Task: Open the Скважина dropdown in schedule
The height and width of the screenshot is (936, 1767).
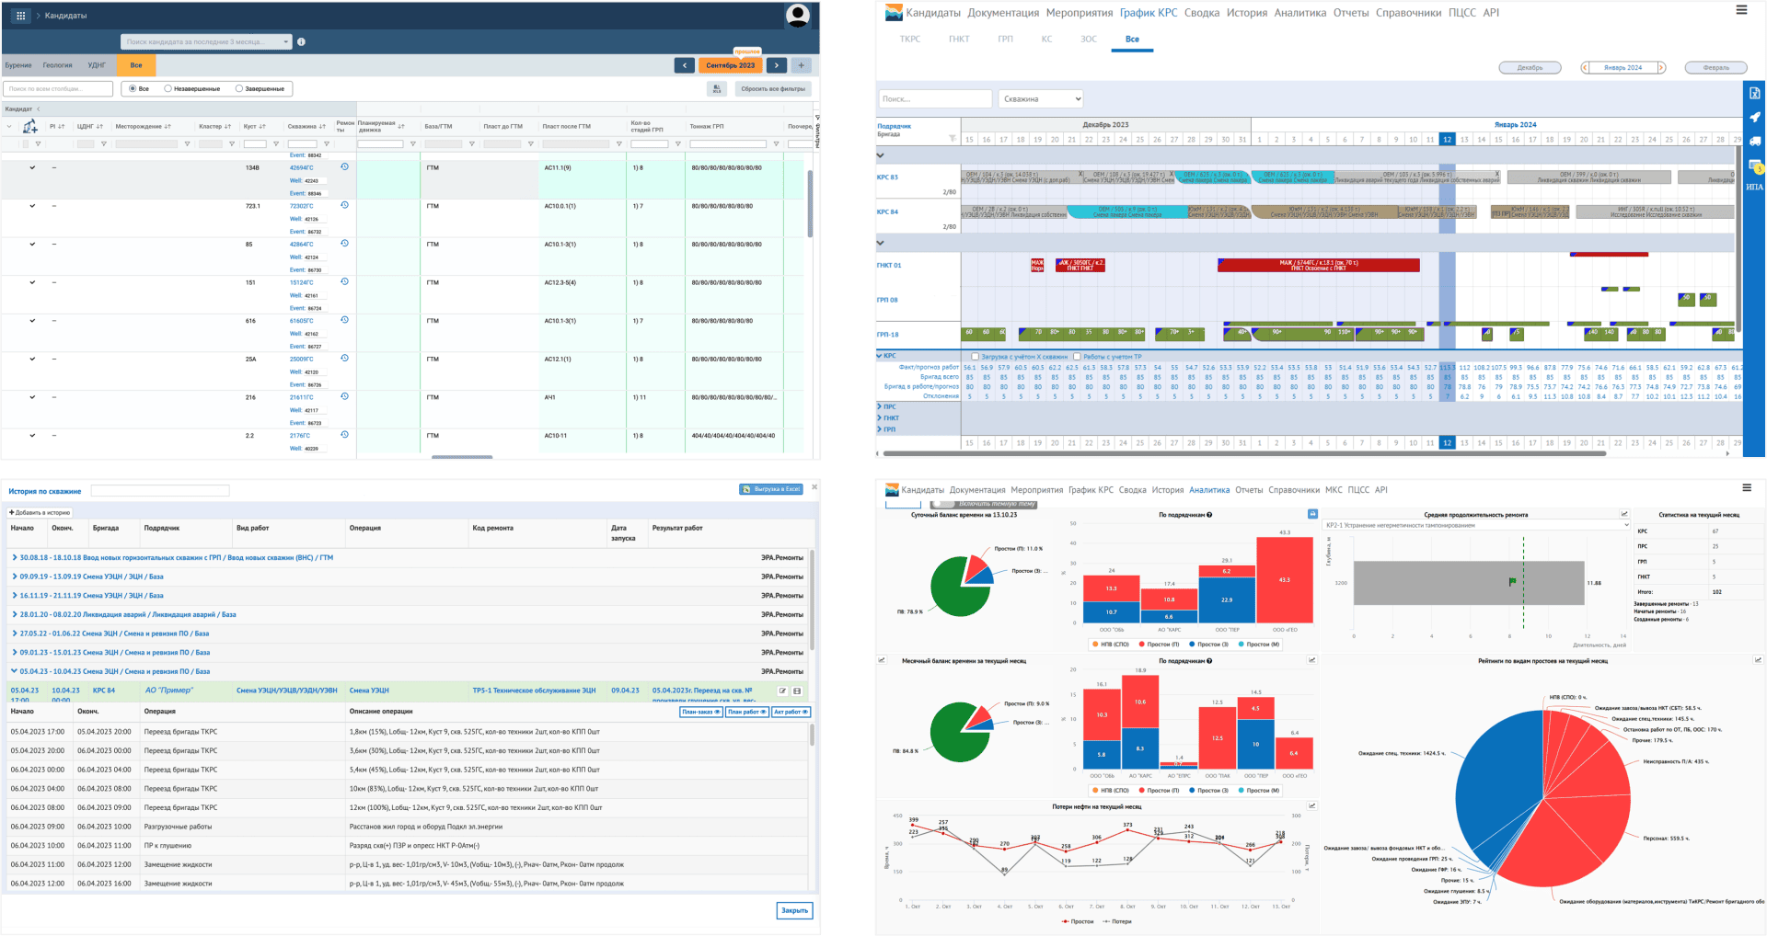Action: click(x=1041, y=98)
